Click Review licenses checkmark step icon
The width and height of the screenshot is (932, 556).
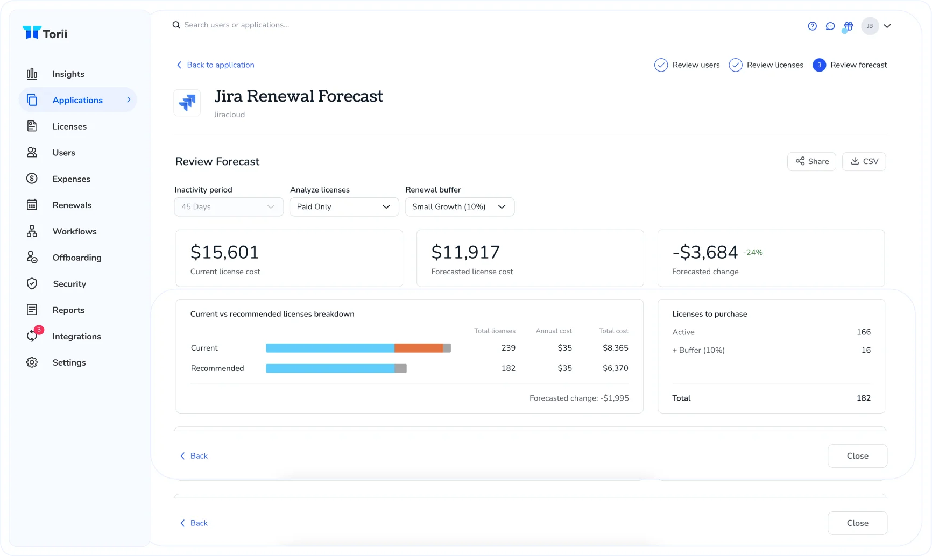point(735,65)
